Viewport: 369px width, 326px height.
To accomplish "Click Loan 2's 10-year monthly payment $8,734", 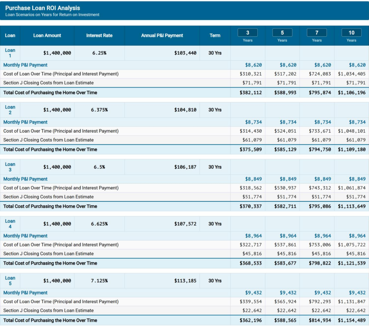I will click(x=357, y=122).
